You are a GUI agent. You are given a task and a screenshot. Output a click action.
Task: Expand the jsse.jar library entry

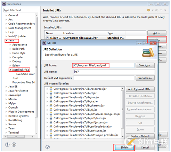47,97
